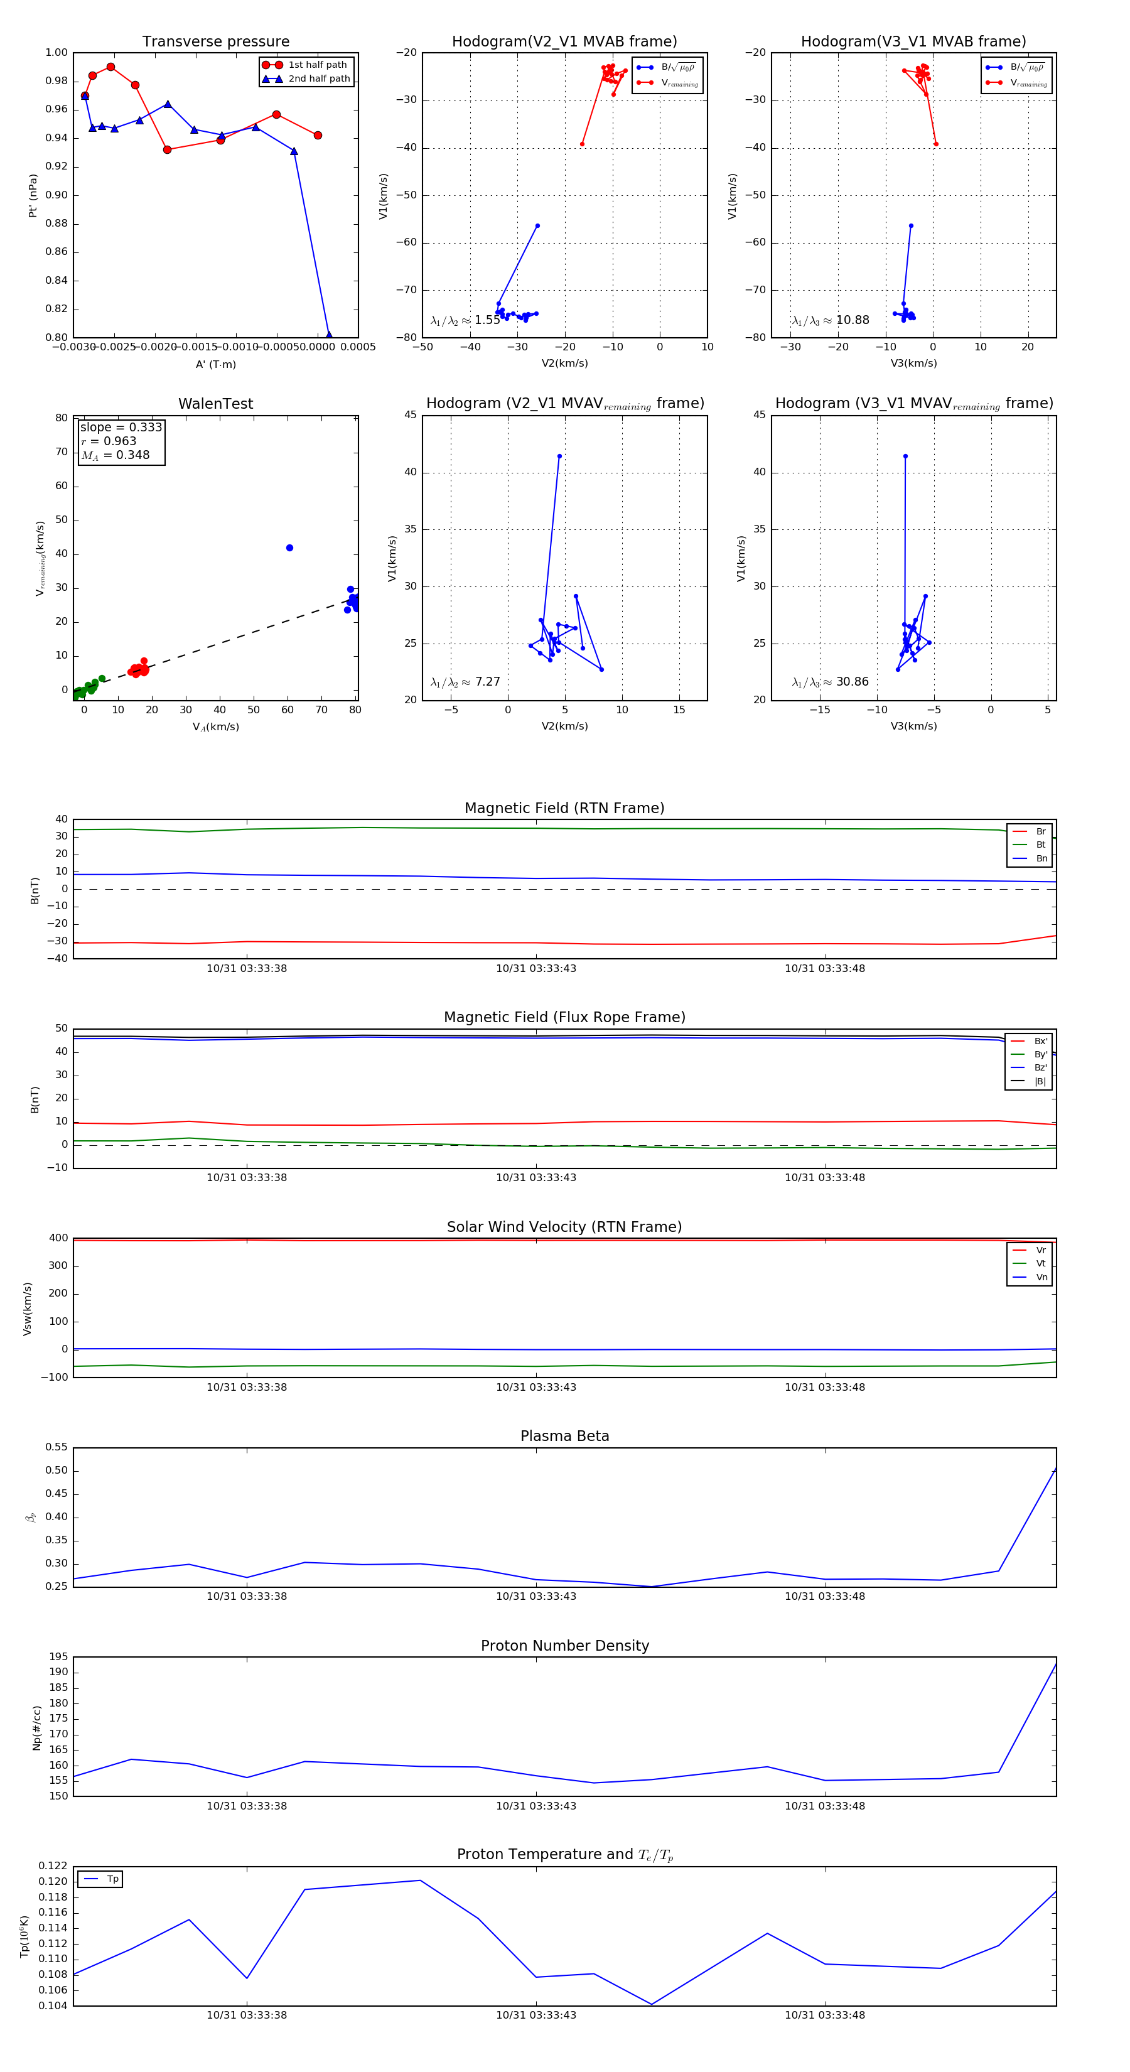The height and width of the screenshot is (2072, 1130).
Task: Click the 'Proton Number Density' plot title
Action: (x=564, y=1646)
